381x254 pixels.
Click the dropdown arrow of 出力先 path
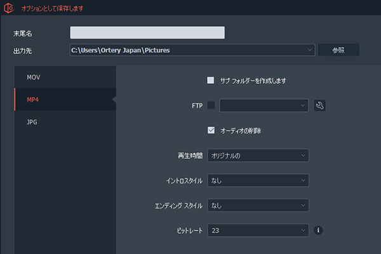point(309,50)
